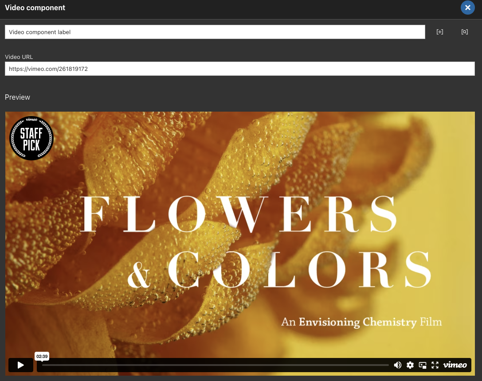Edit the Video URL input field
The height and width of the screenshot is (381, 482).
point(240,69)
